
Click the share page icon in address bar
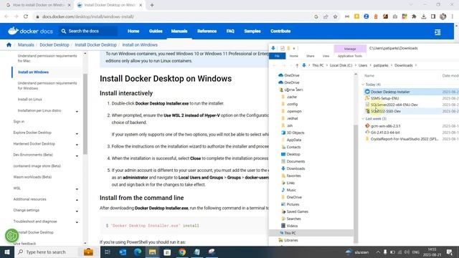click(x=326, y=16)
